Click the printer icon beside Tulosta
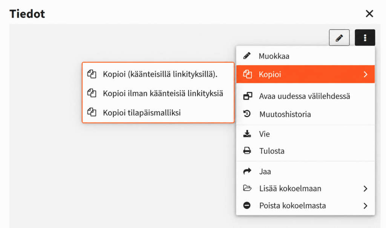 coord(247,150)
